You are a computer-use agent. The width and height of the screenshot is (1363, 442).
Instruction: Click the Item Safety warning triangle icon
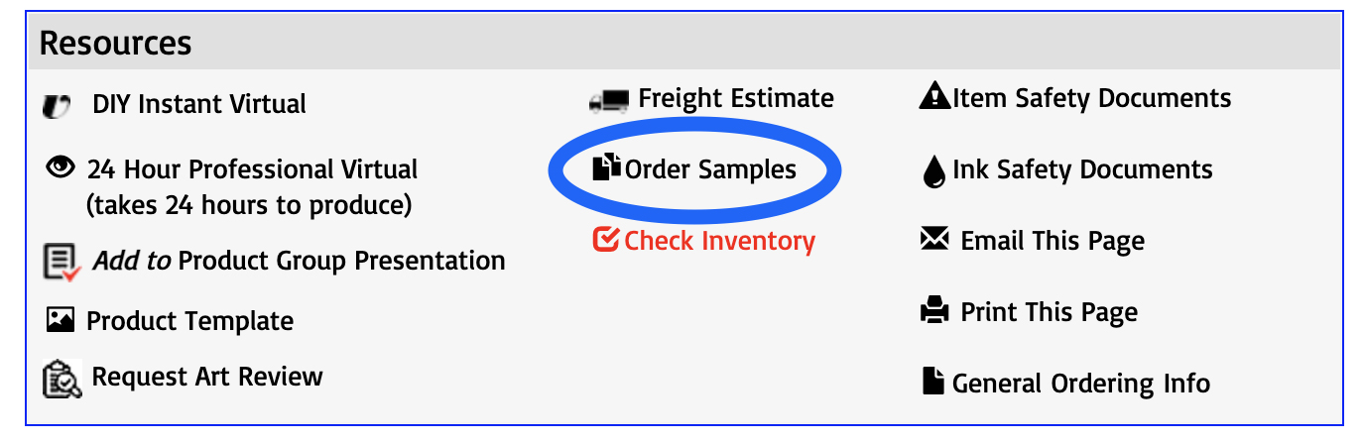(934, 97)
